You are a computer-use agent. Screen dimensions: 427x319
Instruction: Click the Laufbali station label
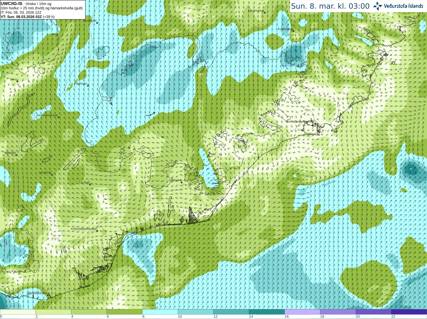[84, 182]
